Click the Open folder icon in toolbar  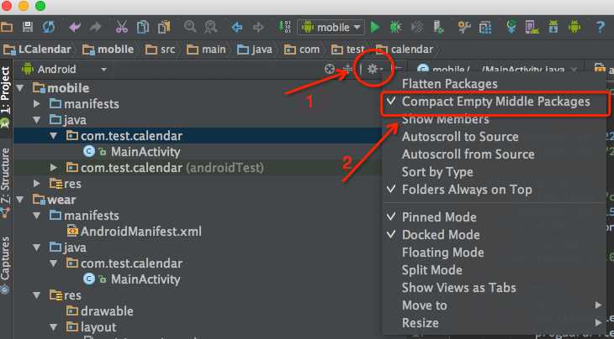click(7, 27)
